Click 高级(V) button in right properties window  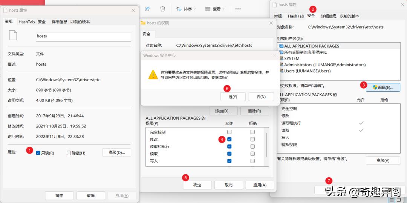tap(383, 161)
